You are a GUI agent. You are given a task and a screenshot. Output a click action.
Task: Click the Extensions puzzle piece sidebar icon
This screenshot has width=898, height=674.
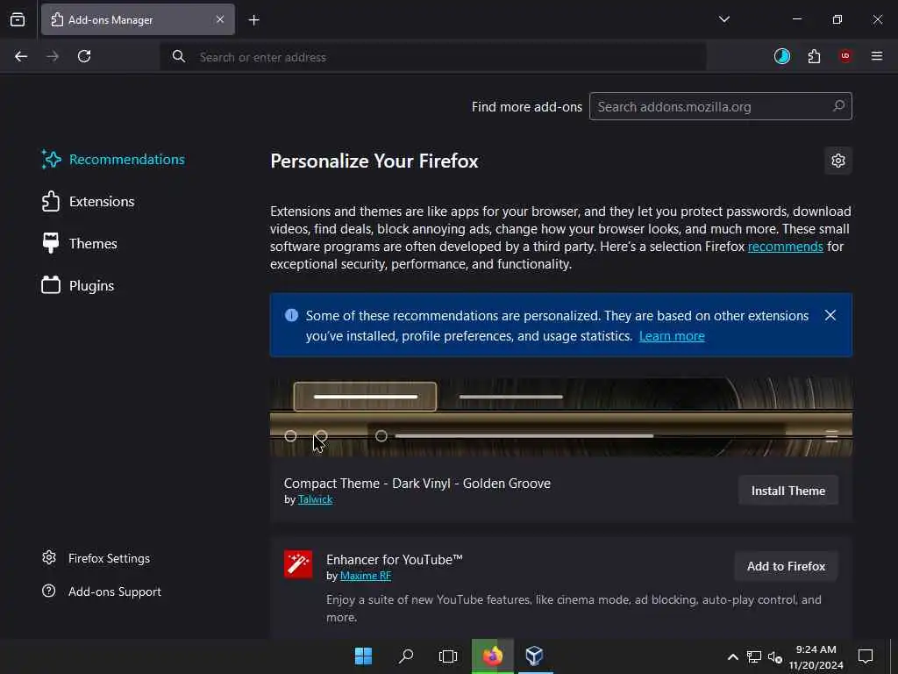point(51,202)
